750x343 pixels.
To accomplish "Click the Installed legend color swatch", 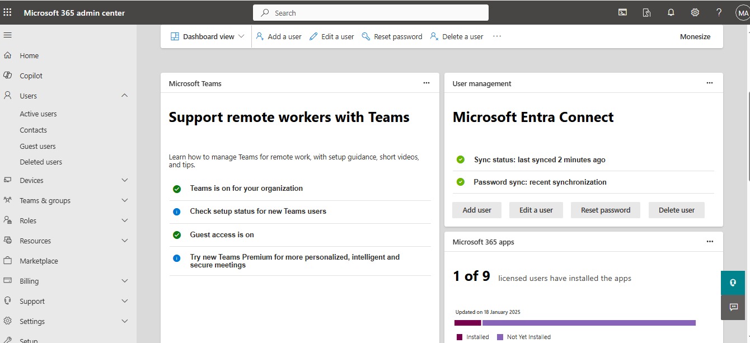I will coord(460,337).
